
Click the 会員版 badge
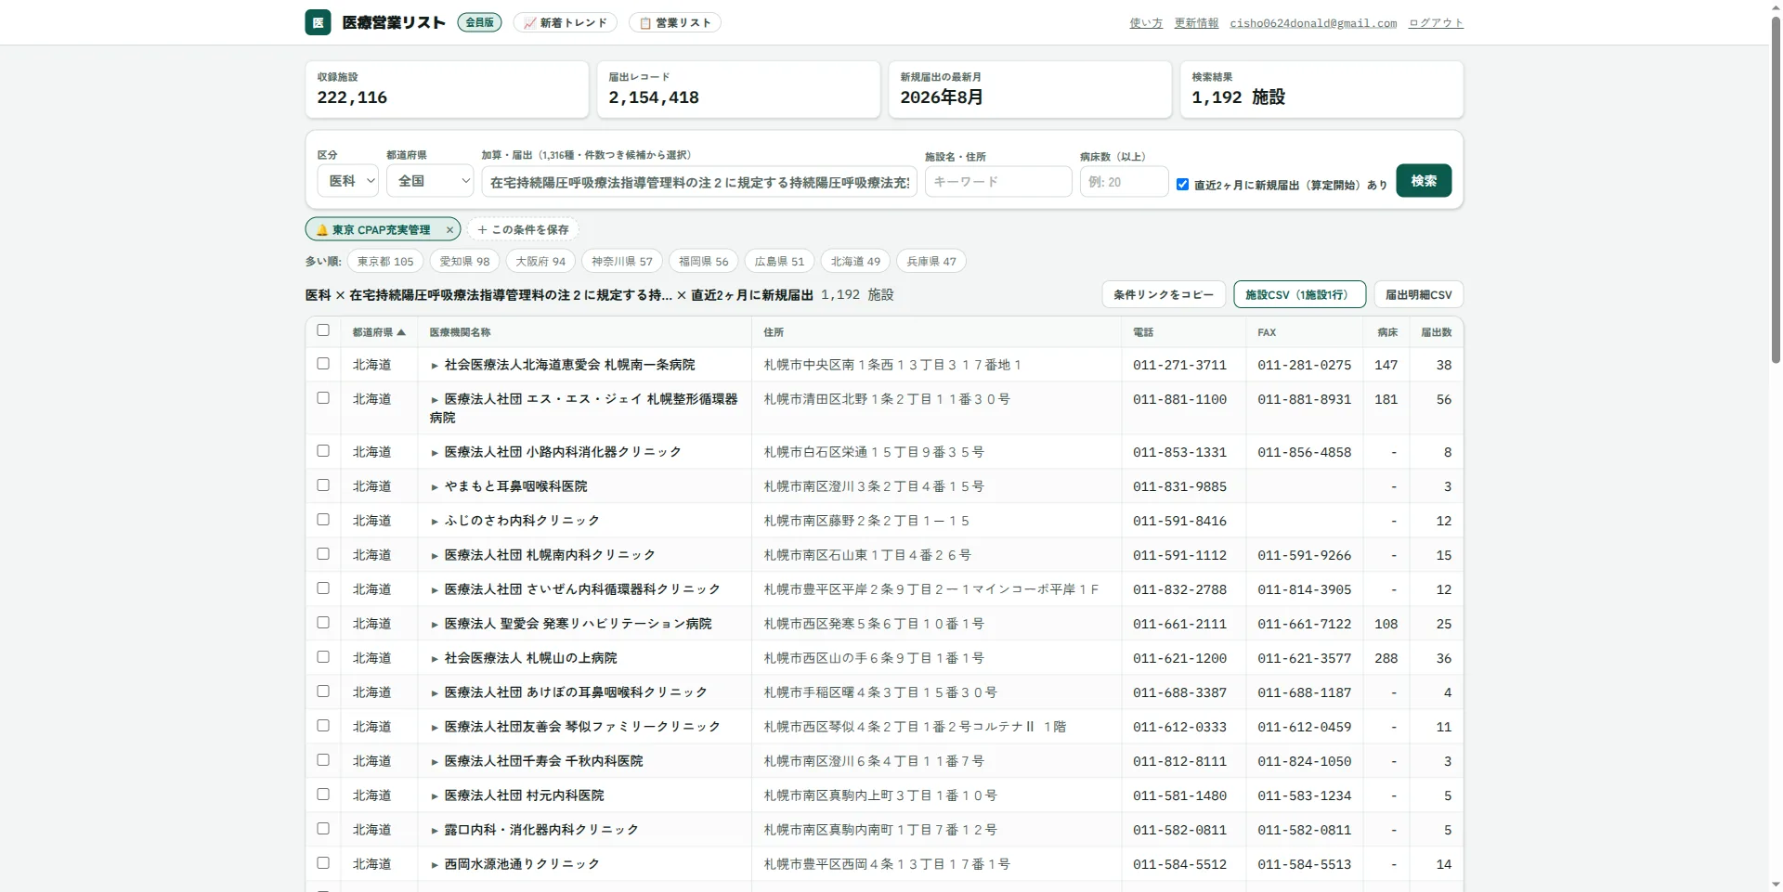tap(479, 22)
